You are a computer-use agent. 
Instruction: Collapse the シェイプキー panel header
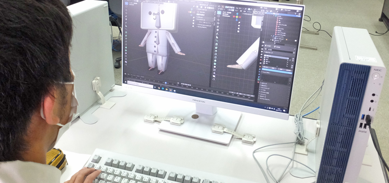point(266,72)
